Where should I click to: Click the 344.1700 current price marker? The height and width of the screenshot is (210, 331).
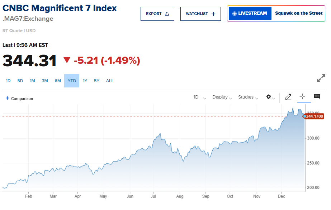(314, 116)
